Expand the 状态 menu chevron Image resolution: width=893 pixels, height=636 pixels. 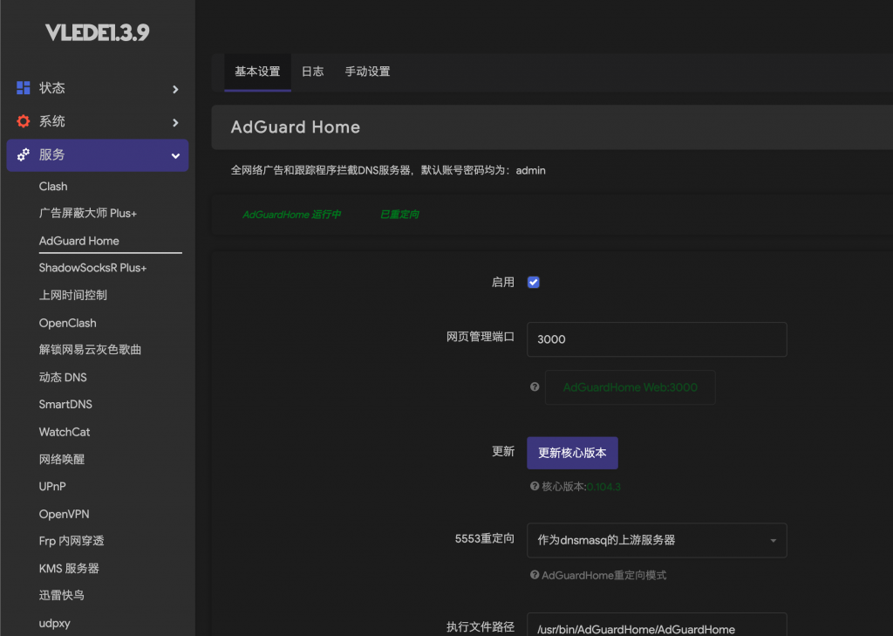(175, 89)
